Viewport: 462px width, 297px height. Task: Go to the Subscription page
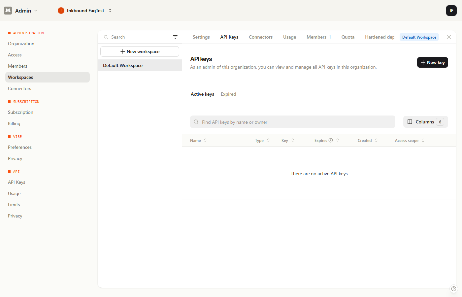point(20,112)
